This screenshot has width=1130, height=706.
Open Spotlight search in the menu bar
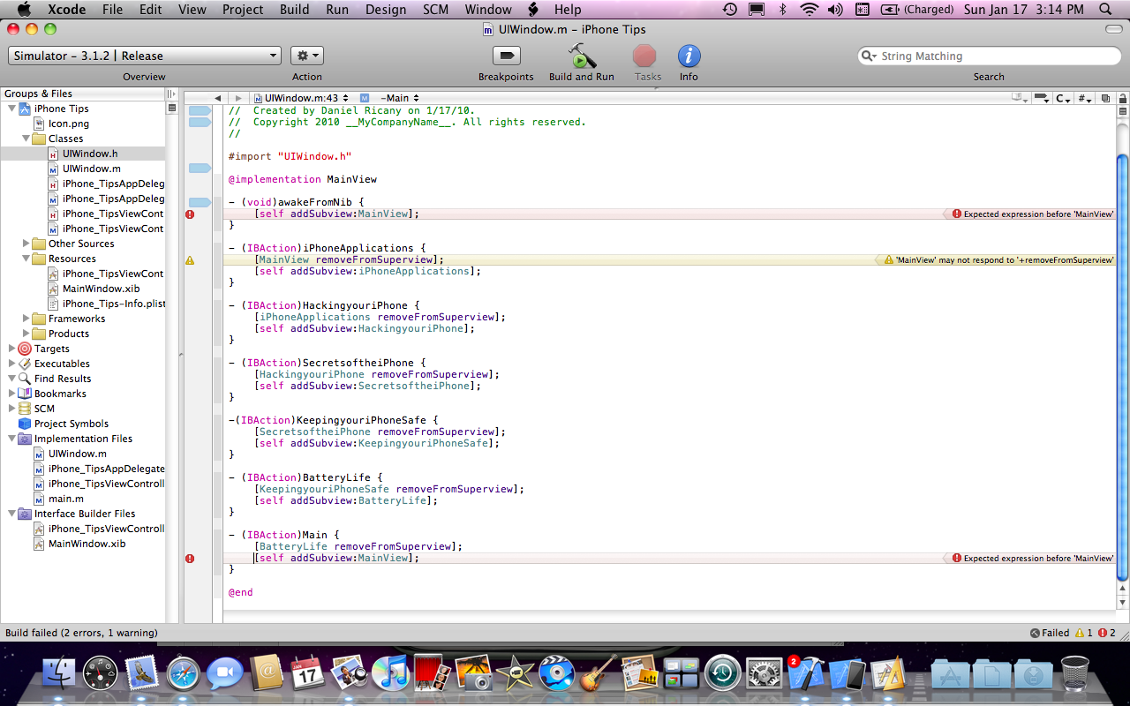(x=1105, y=10)
